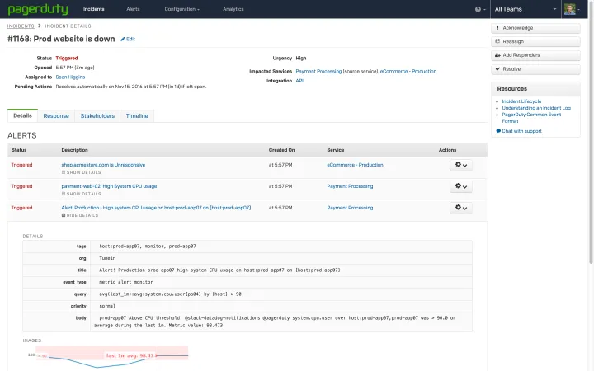Viewport: 594px width, 371px height.
Task: Click the Add Responders button
Action: click(535, 55)
